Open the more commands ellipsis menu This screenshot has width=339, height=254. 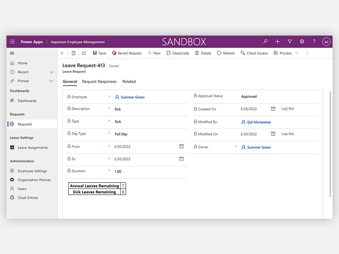point(307,53)
